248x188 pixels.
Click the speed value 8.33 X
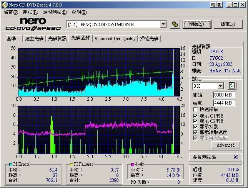232,180
